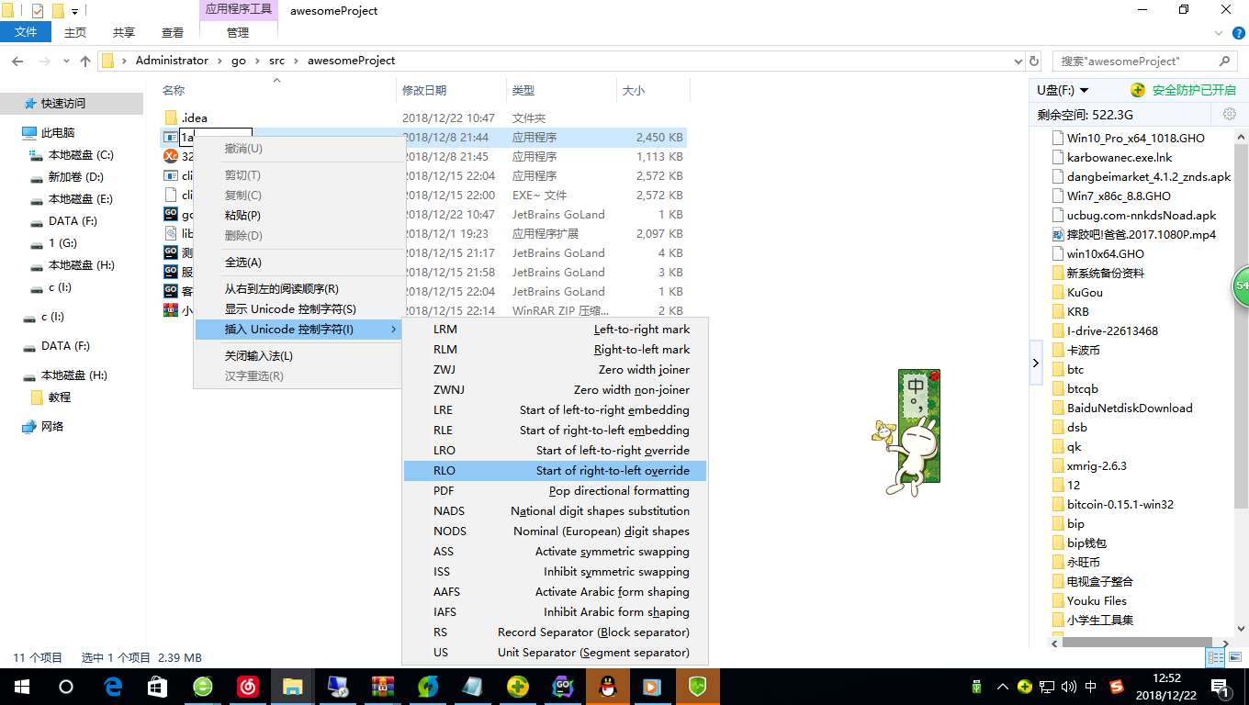Launch QQ penguin from taskbar
1249x705 pixels.
pyautogui.click(x=607, y=687)
